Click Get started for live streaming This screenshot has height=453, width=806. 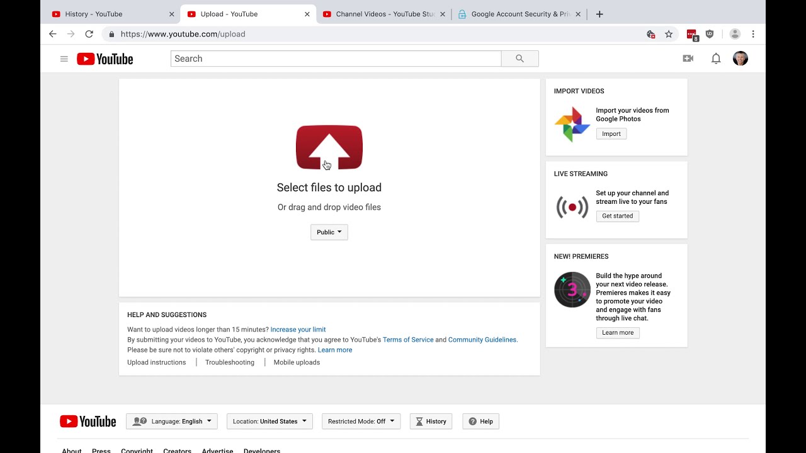618,216
